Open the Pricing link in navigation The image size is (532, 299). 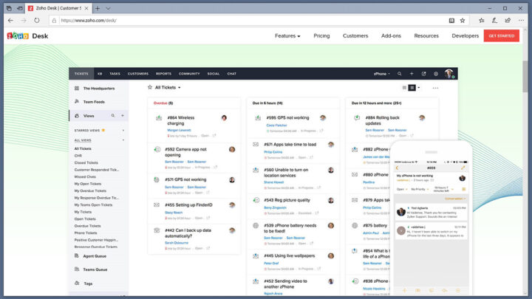[x=321, y=35]
